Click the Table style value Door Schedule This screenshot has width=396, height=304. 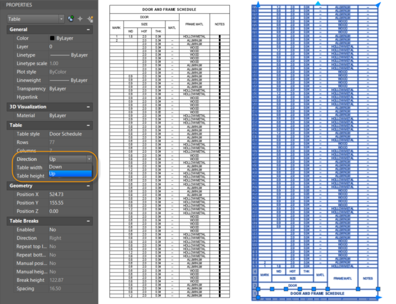point(65,134)
